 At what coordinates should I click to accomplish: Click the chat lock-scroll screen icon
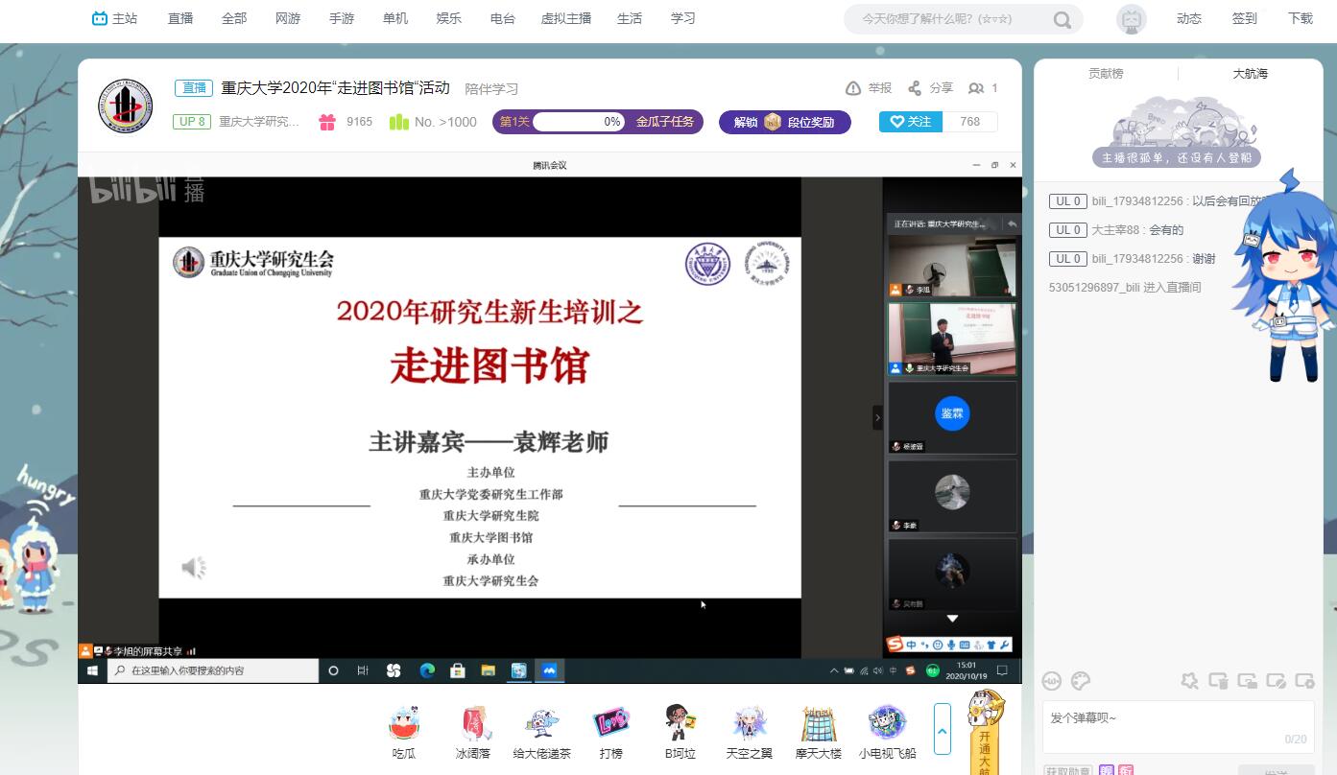1248,681
